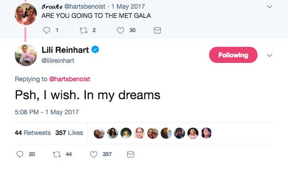Toggle the Following button for Lili Reinhart
Image resolution: width=288 pixels, height=169 pixels.
point(233,55)
